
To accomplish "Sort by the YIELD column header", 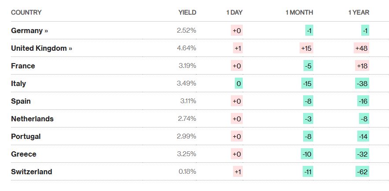I will (187, 12).
